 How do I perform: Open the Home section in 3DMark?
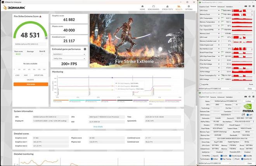click(x=142, y=7)
